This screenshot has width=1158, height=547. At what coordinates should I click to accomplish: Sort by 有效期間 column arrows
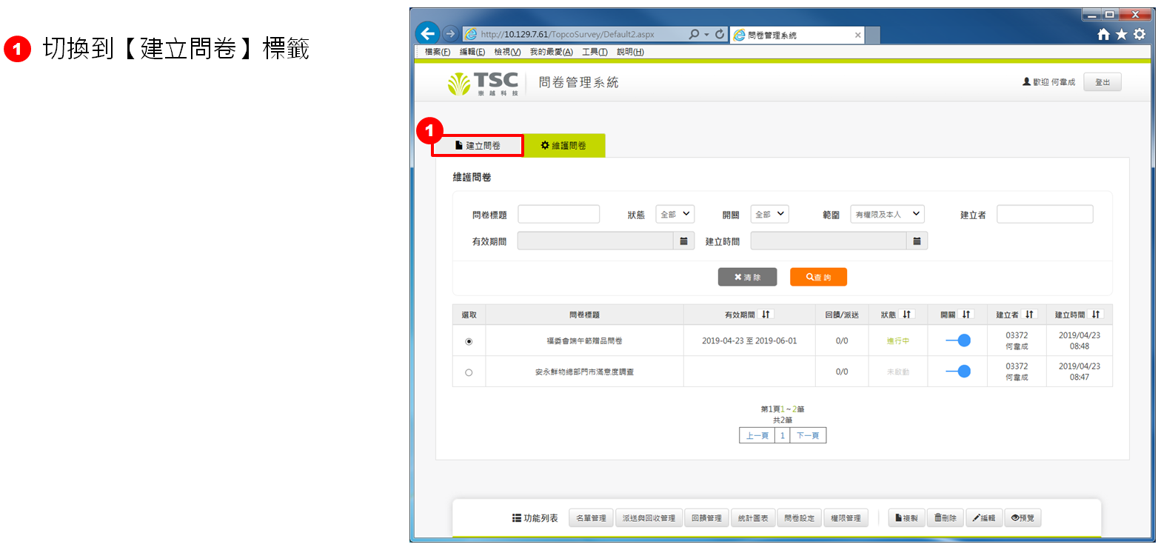pyautogui.click(x=766, y=315)
